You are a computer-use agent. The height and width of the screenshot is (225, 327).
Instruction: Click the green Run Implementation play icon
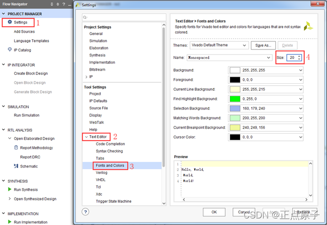click(10, 221)
